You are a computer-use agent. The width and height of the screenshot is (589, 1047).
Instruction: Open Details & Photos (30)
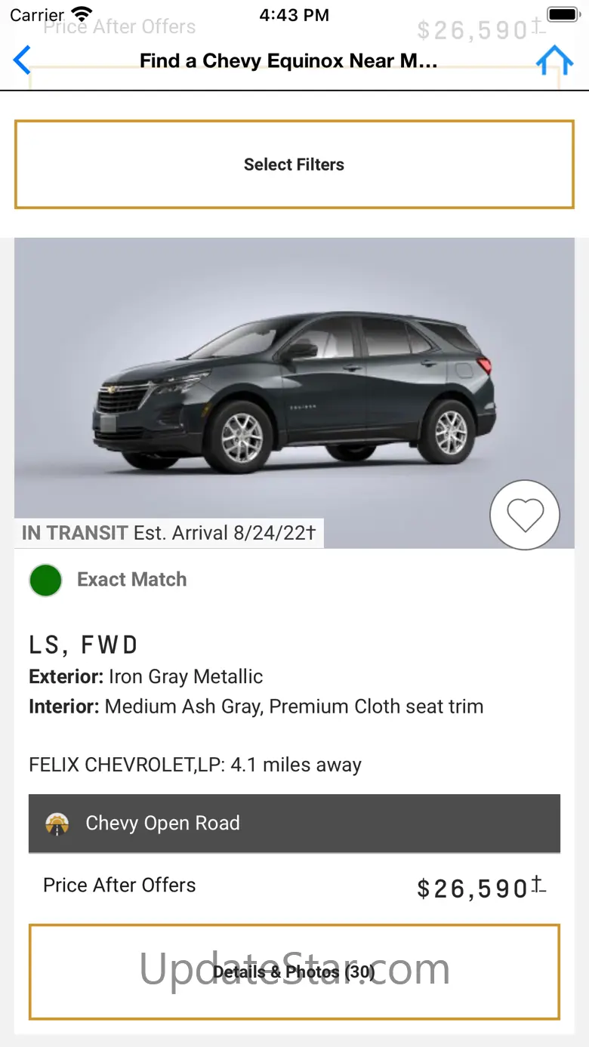(294, 972)
